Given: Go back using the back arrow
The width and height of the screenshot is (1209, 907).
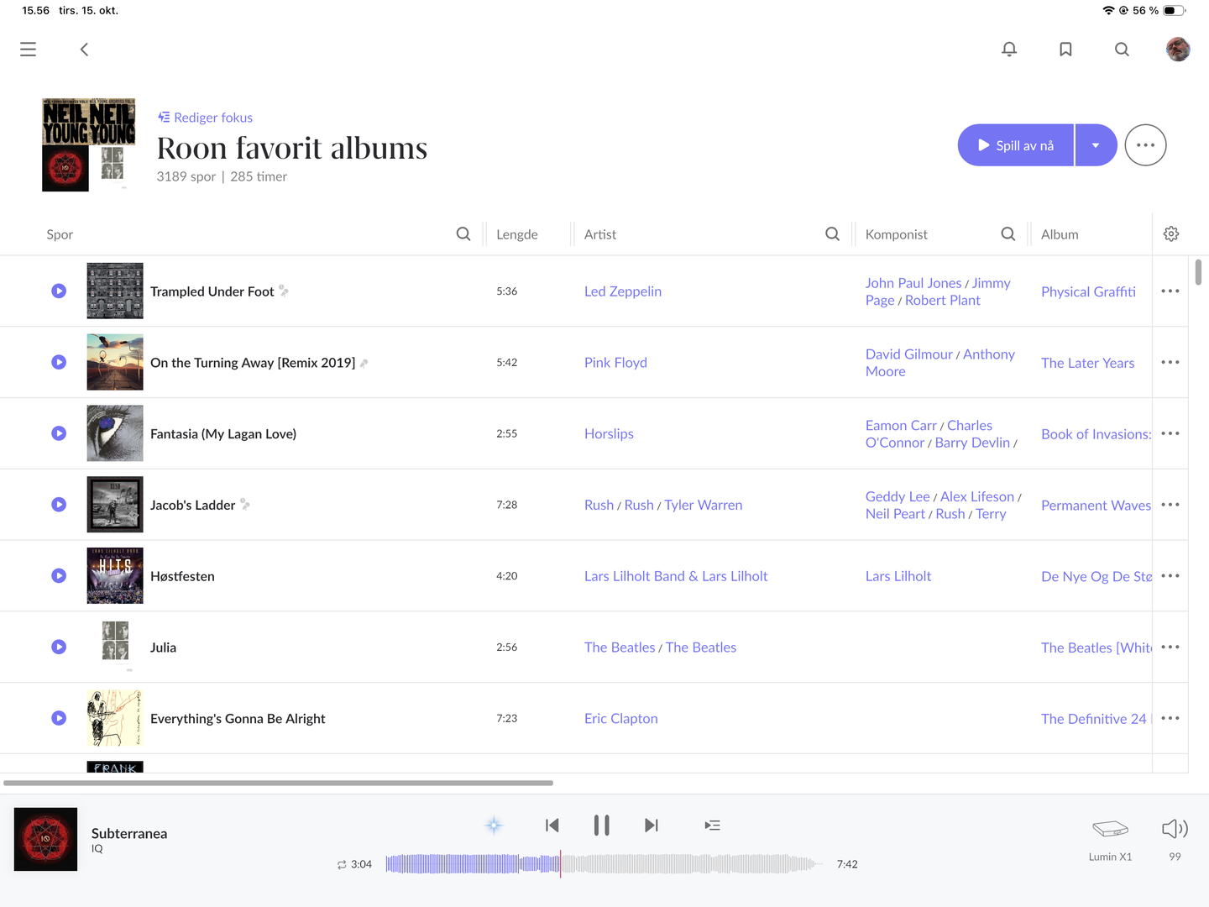Looking at the screenshot, I should coord(84,50).
